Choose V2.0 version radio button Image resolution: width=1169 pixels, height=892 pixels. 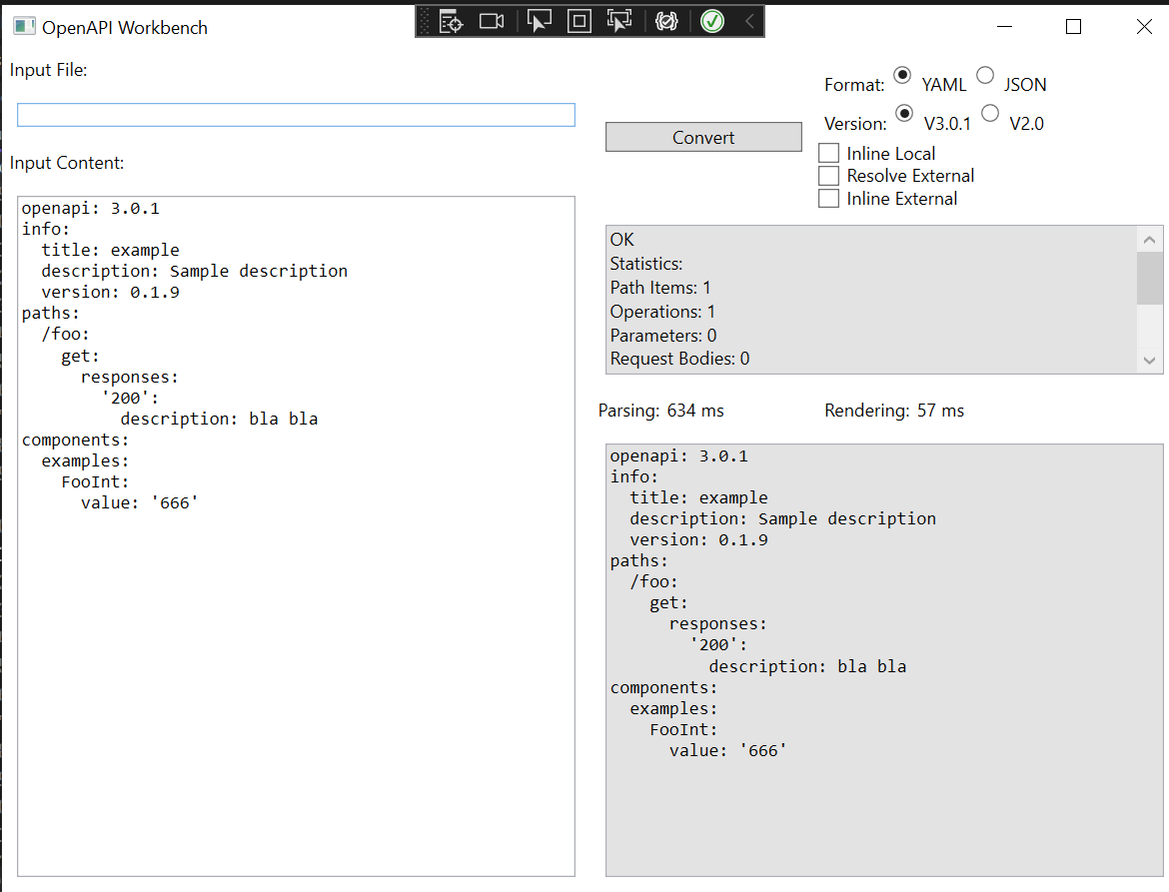tap(990, 113)
